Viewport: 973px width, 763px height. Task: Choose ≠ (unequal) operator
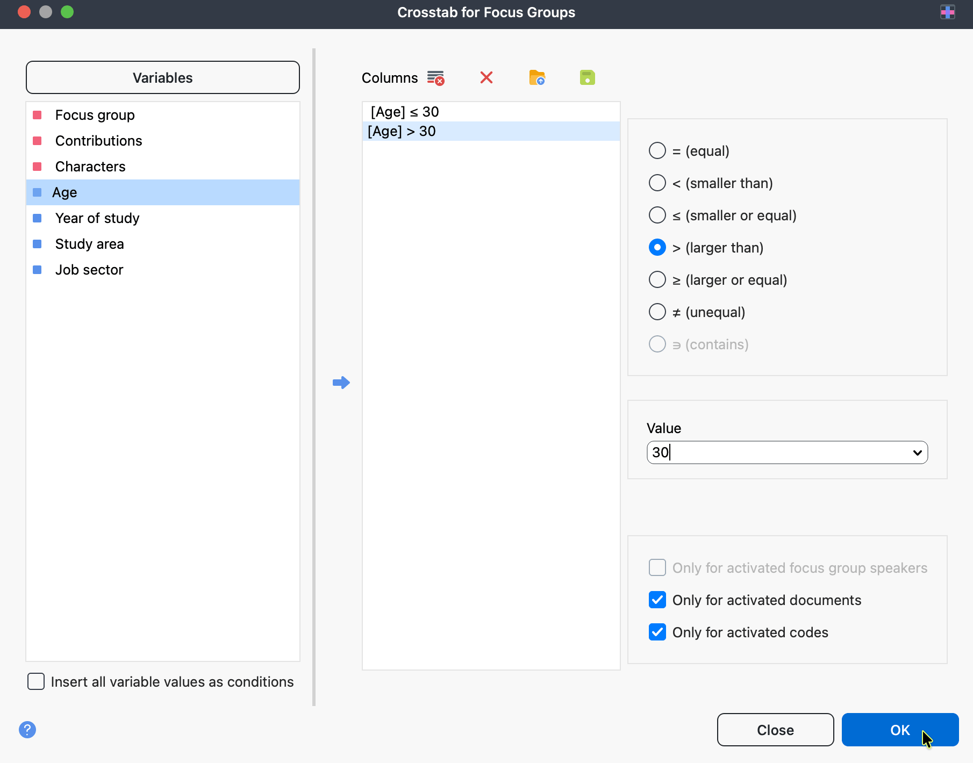(657, 312)
